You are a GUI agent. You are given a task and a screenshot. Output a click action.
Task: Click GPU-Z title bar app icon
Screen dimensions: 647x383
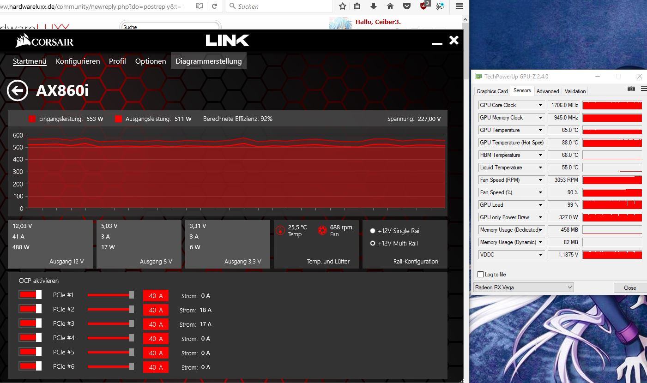tap(479, 77)
